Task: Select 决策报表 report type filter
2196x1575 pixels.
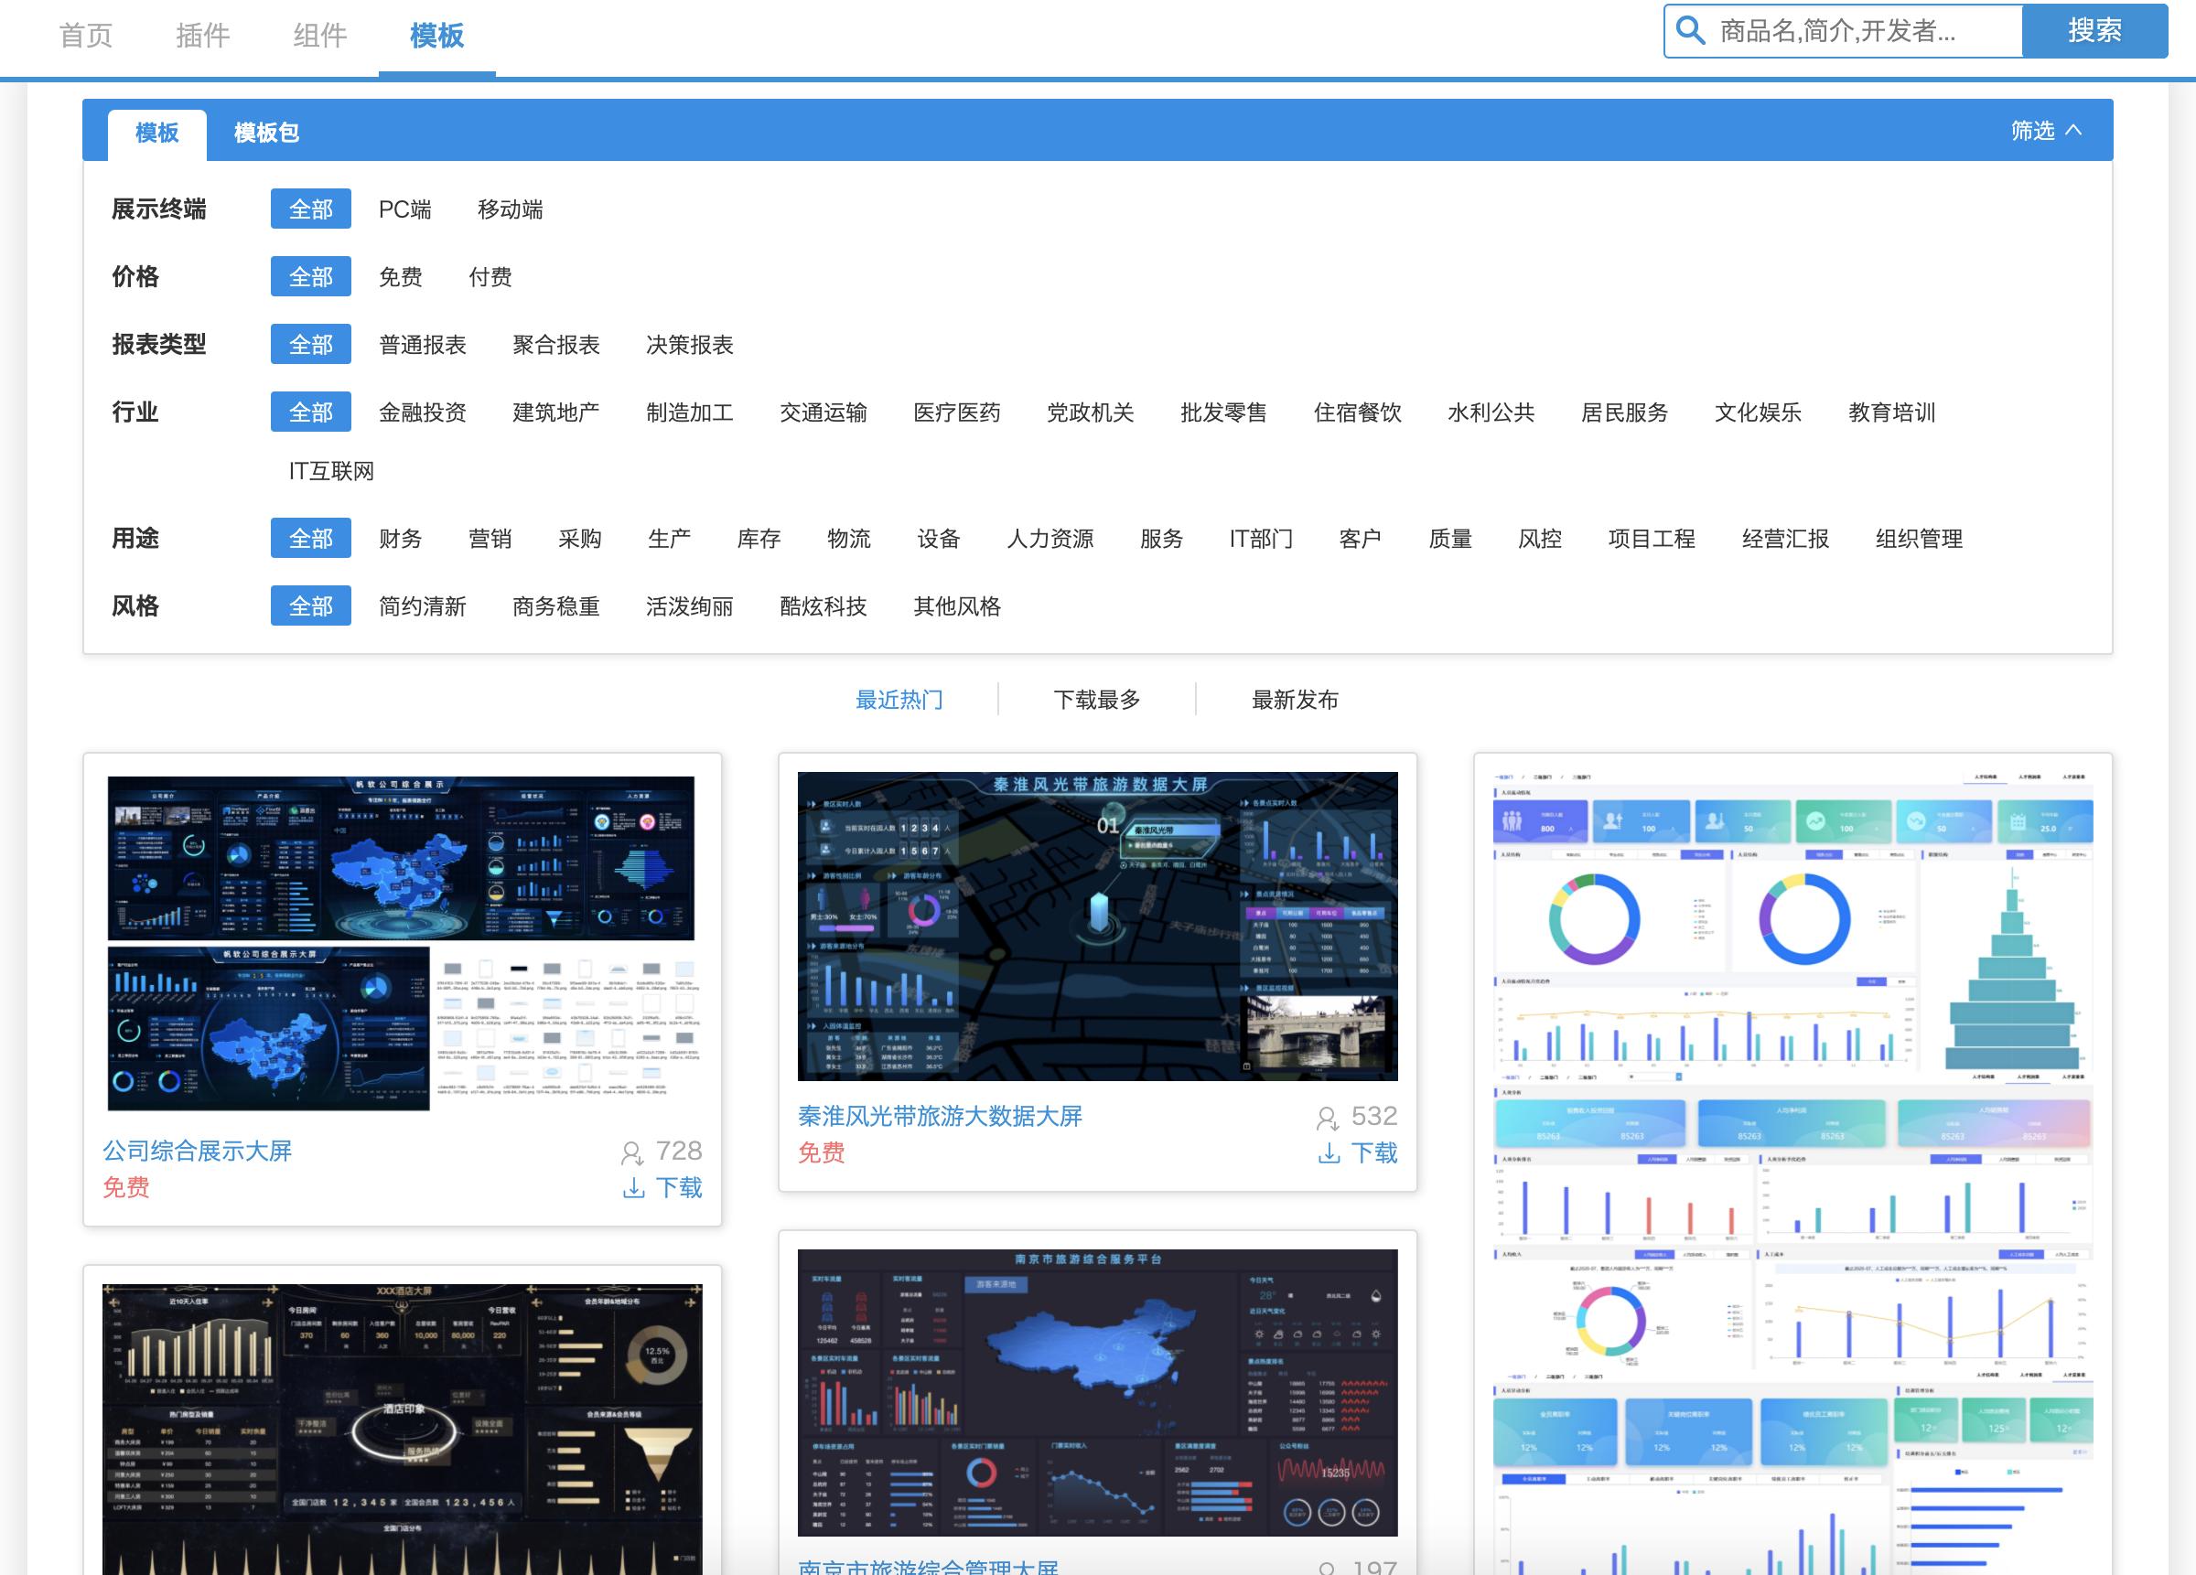Action: pos(689,345)
